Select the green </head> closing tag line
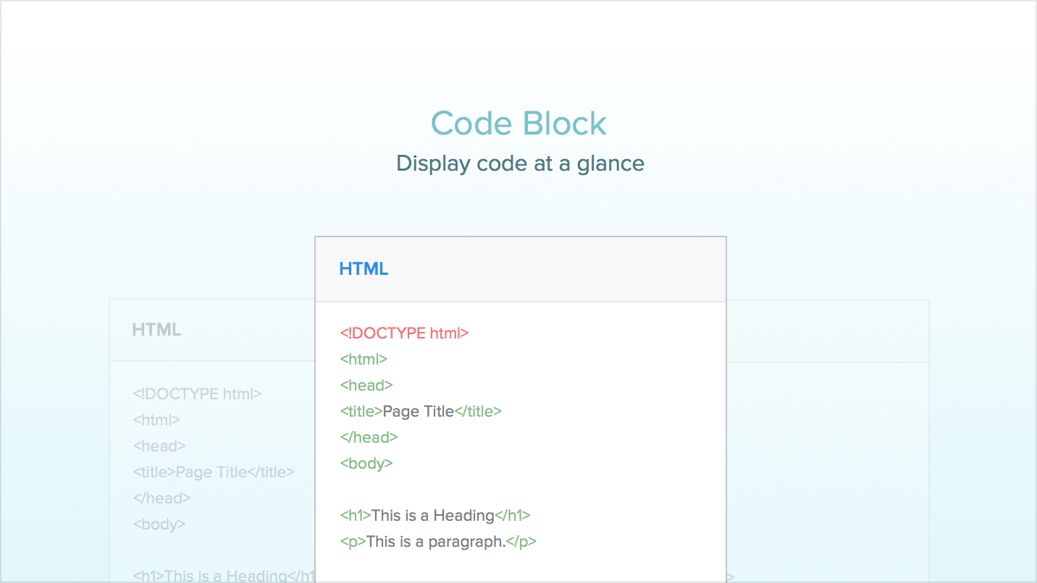 pos(369,437)
